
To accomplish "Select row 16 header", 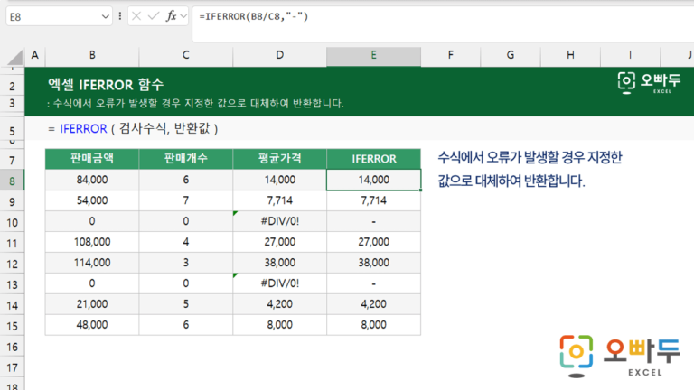I will pyautogui.click(x=12, y=347).
